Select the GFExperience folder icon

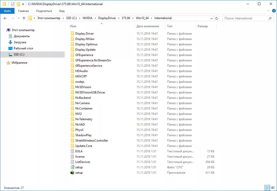[x=72, y=55]
